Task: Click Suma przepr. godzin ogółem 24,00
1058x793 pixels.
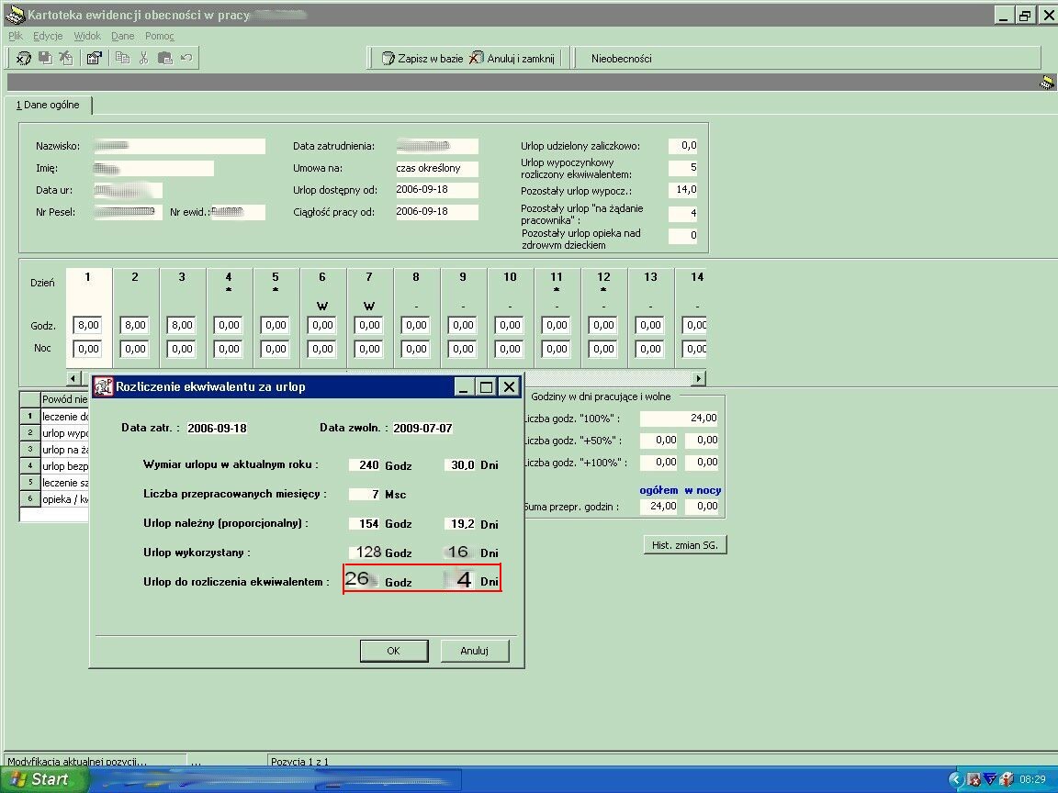Action: [658, 507]
